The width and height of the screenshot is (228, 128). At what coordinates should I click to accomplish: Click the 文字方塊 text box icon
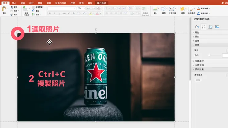coord(172,9)
